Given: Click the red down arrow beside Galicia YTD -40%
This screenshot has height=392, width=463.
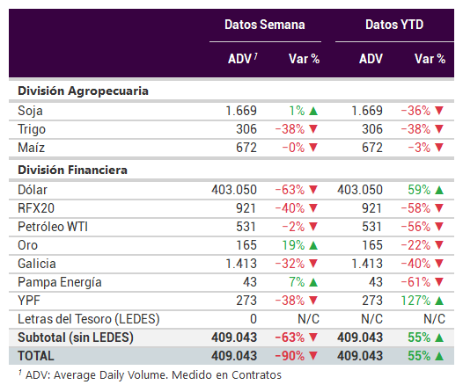Looking at the screenshot, I should coord(439,264).
